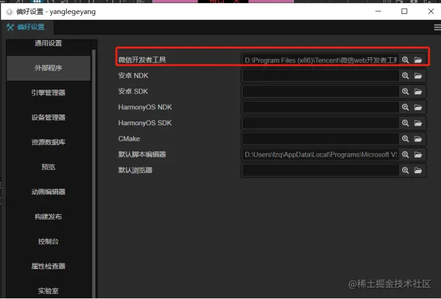Screen dimensions: 441x299
Task: Click magnifier icon in HarmonyOS NDK row
Action: pyautogui.click(x=405, y=107)
